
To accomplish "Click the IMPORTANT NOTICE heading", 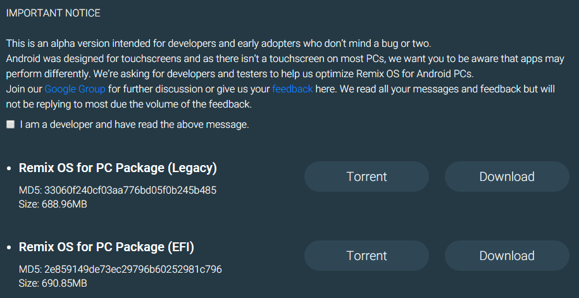I will pos(53,13).
